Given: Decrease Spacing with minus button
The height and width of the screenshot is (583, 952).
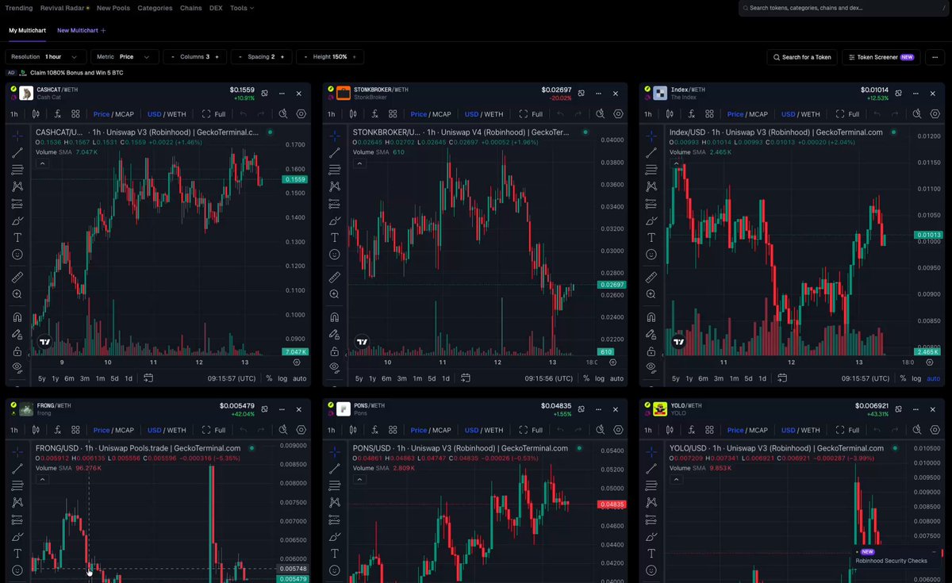Looking at the screenshot, I should coord(240,57).
